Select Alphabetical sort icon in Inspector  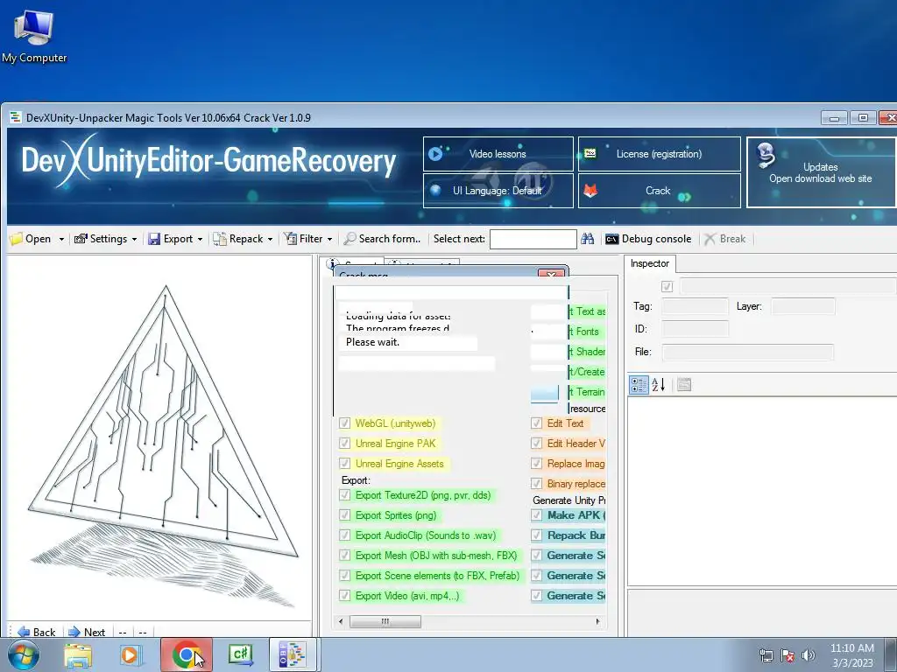(659, 385)
